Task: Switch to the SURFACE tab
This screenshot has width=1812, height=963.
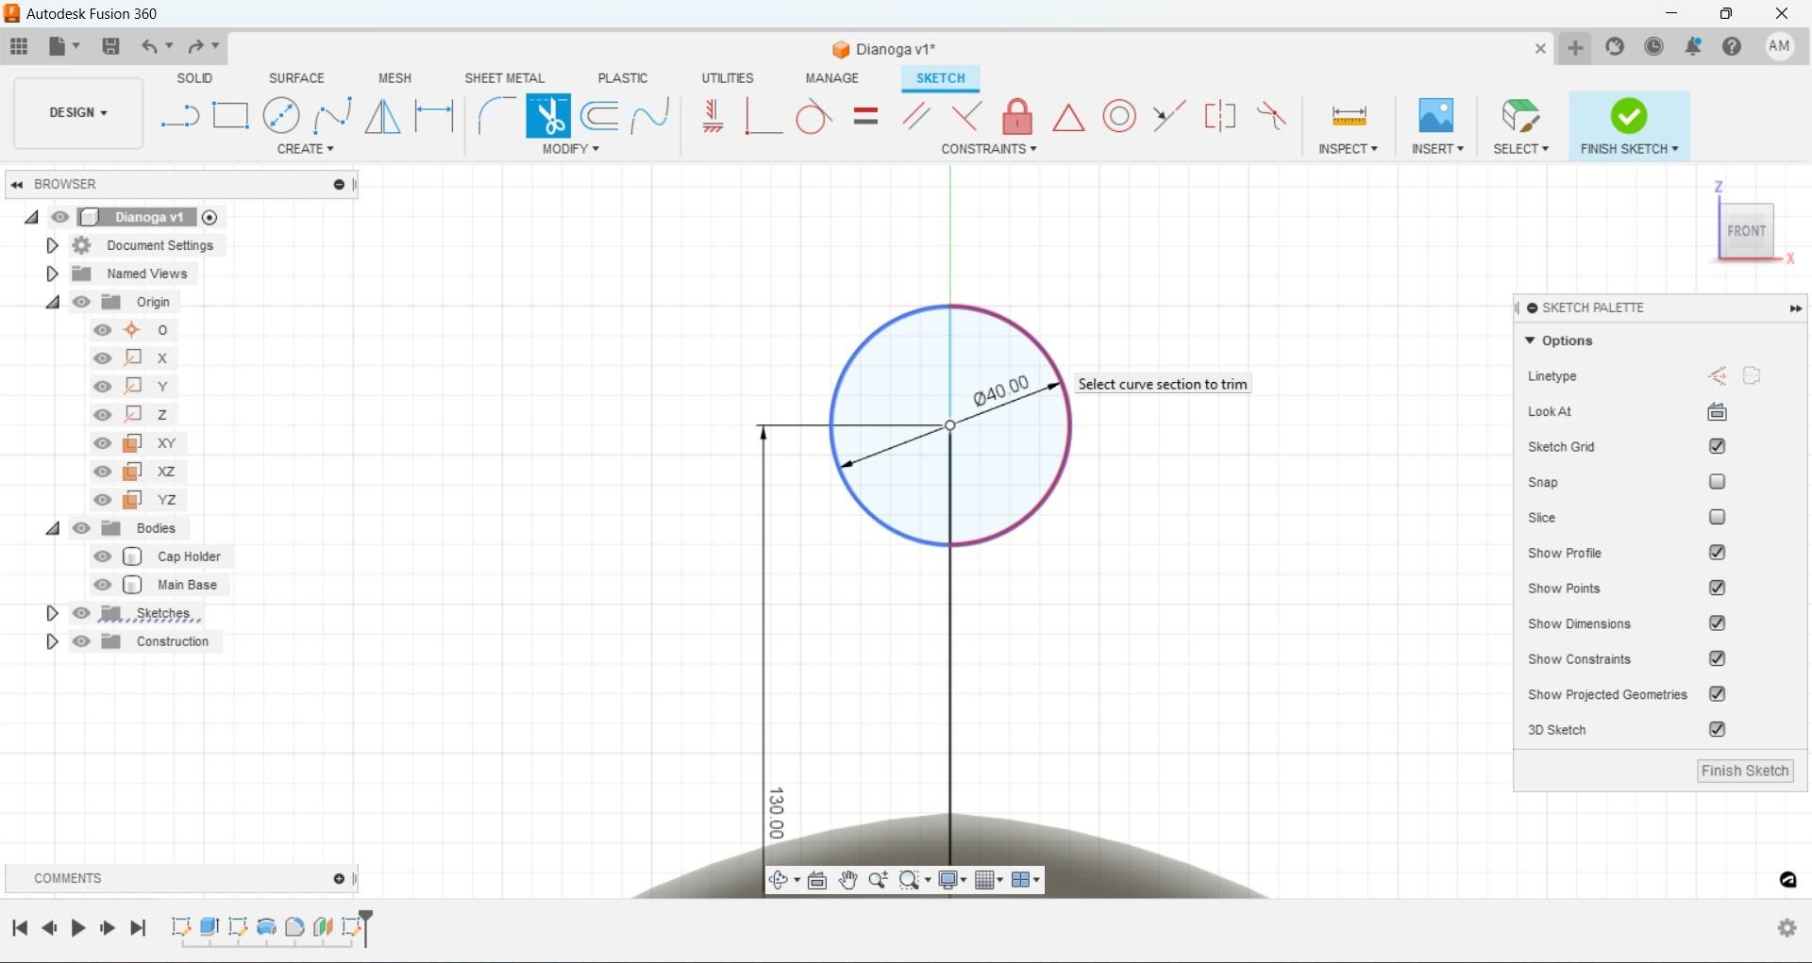Action: 296,78
